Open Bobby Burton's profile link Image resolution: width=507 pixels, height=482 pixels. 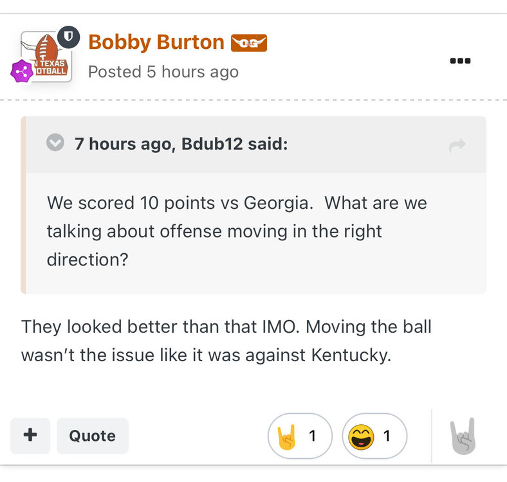coord(156,42)
